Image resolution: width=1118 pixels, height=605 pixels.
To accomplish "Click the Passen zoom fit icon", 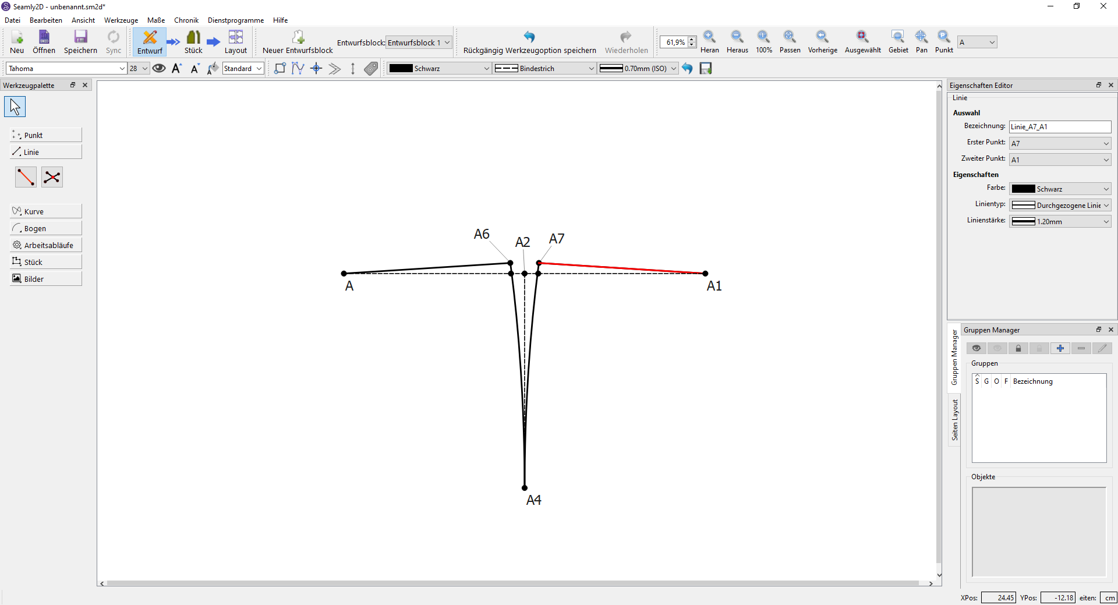I will [790, 42].
